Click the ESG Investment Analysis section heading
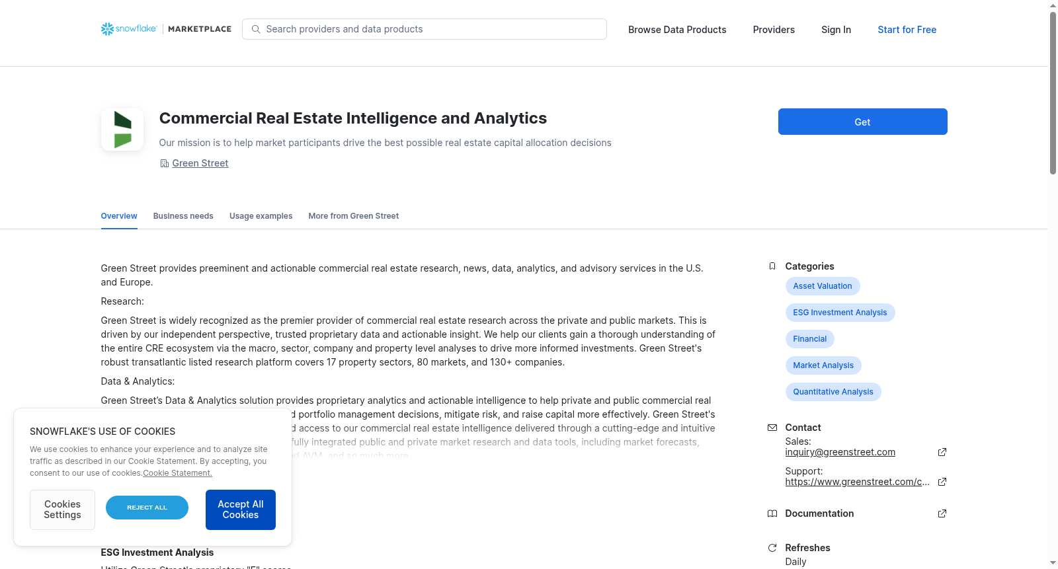Viewport: 1058px width, 569px height. (157, 552)
